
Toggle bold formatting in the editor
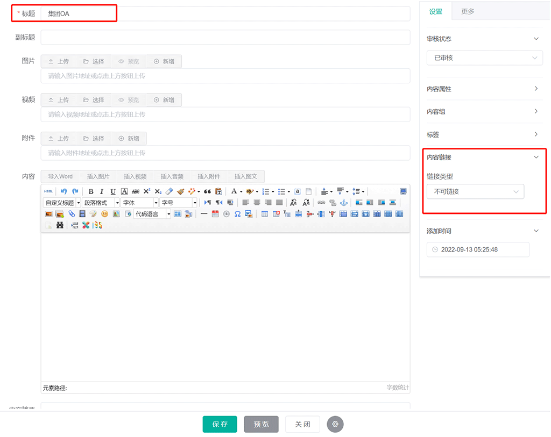(91, 191)
